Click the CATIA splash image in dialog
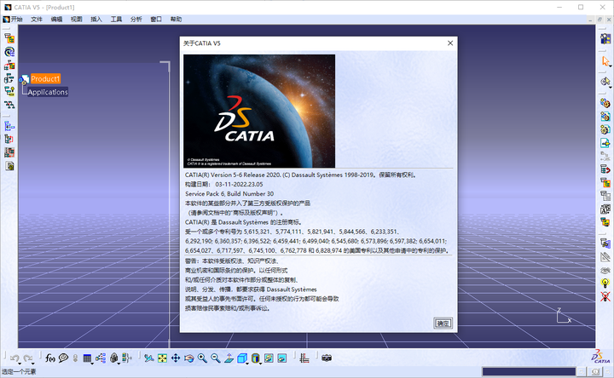 click(x=259, y=111)
